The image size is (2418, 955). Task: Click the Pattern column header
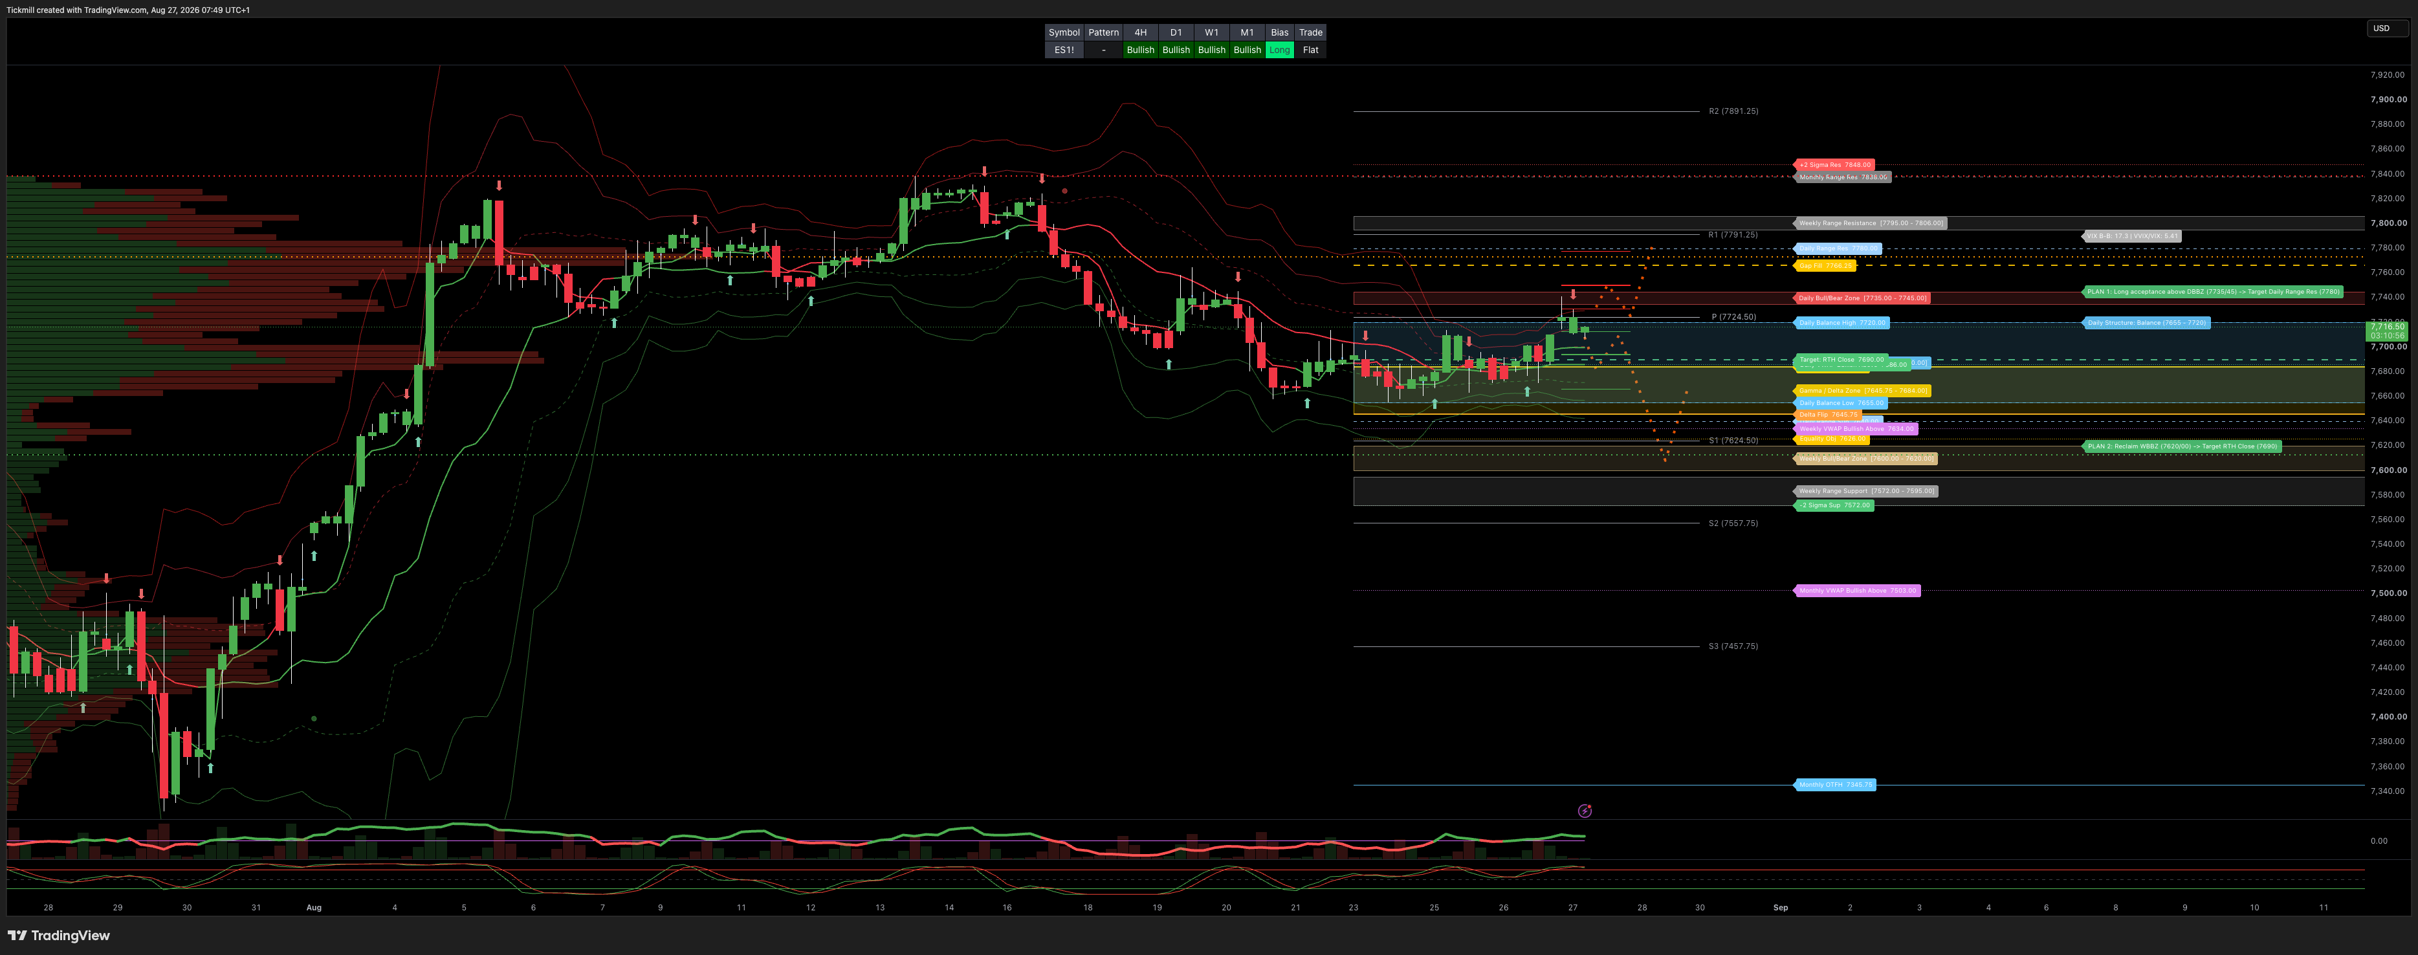pos(1103,32)
